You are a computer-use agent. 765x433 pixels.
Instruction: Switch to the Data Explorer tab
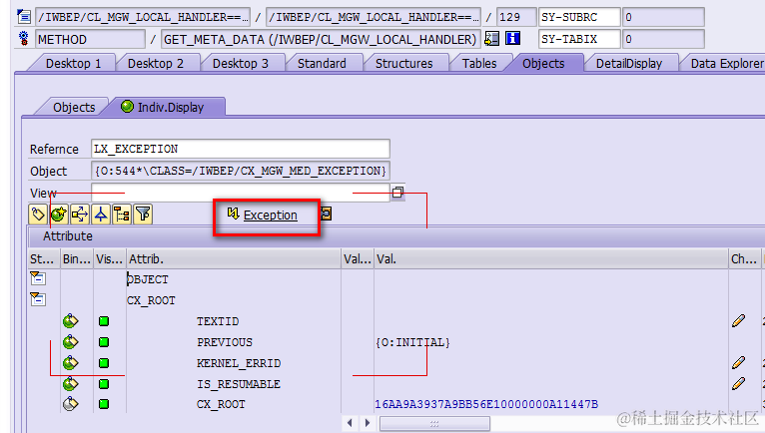point(727,64)
